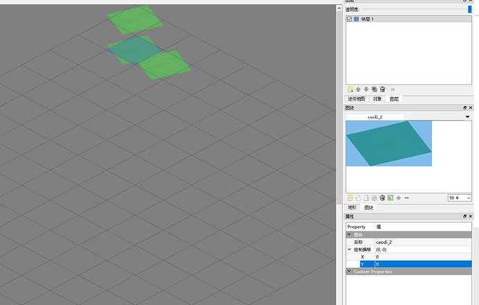This screenshot has width=479, height=305.
Task: Click the small square icon after the layers trash icon
Action: [392, 89]
